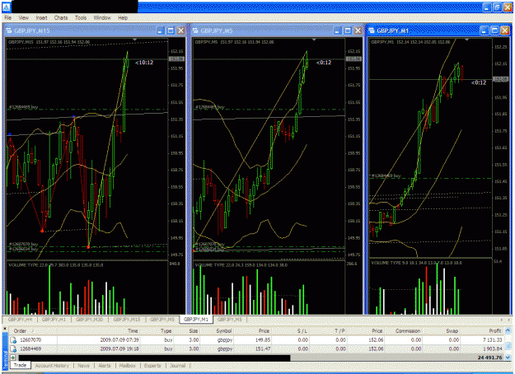
Task: Maximize the GBPJPY,M15 chart window
Action: (171, 30)
